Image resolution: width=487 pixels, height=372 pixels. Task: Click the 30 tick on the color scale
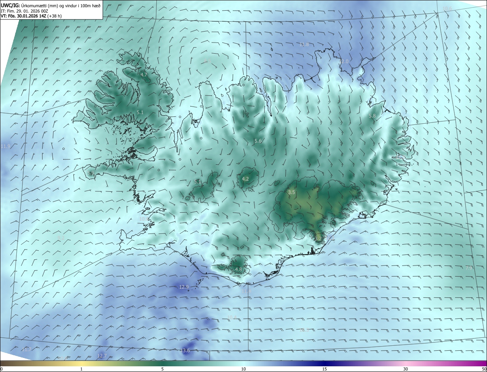[x=406, y=369]
